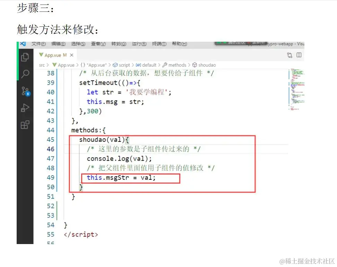Click the this.msg = str; line
Viewport: 337px width, 267px height.
(x=115, y=102)
